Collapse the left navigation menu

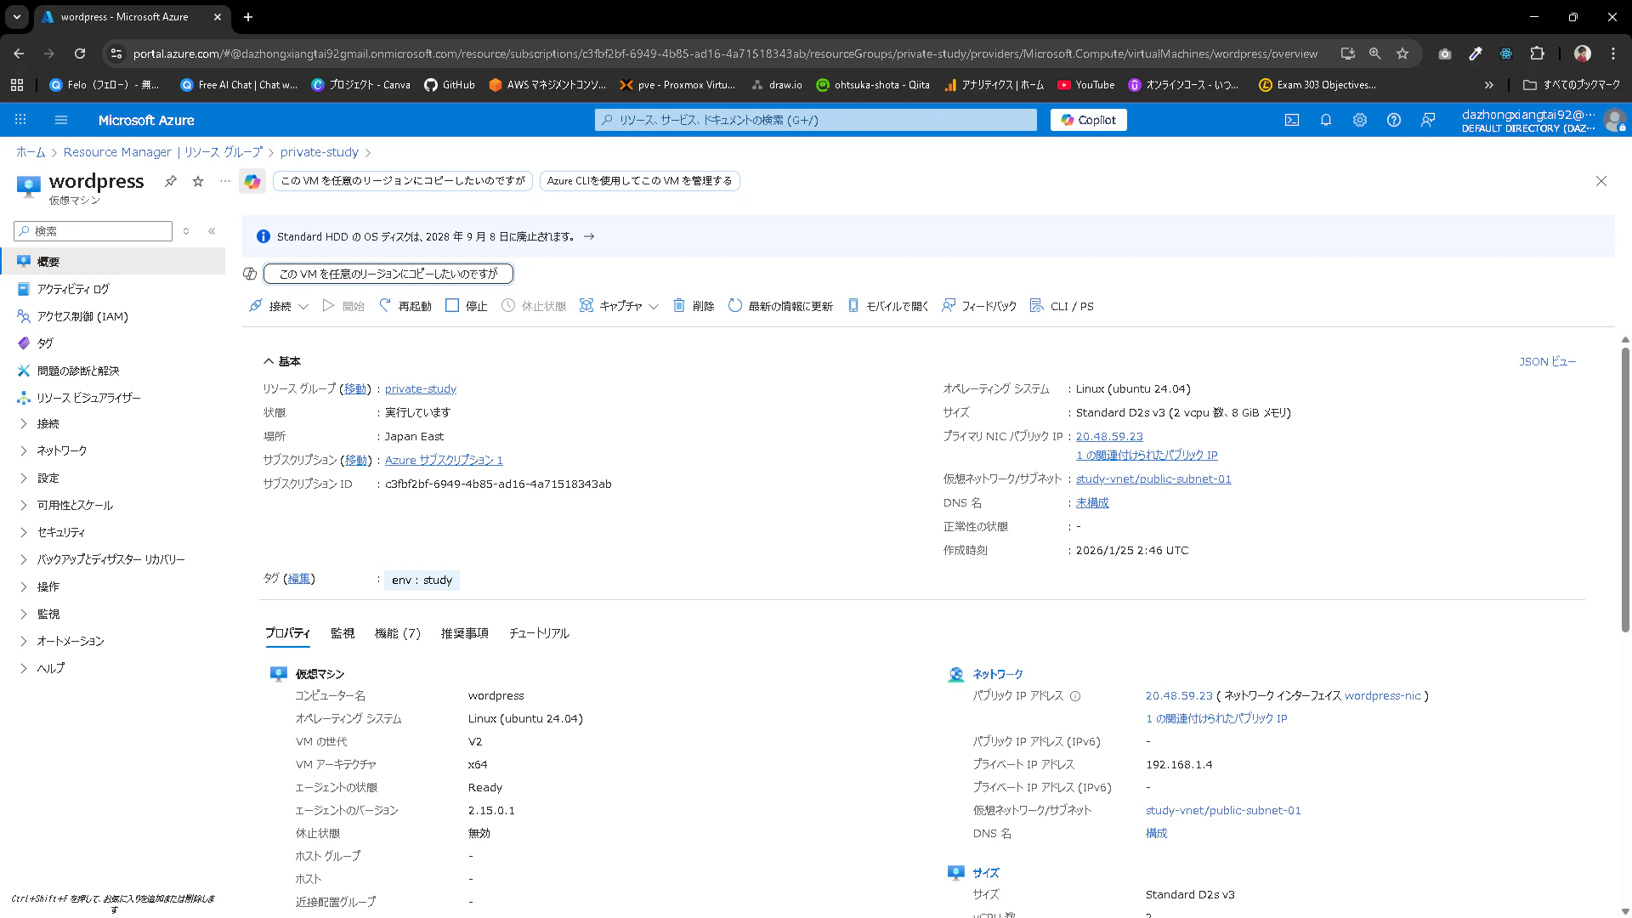(x=212, y=231)
